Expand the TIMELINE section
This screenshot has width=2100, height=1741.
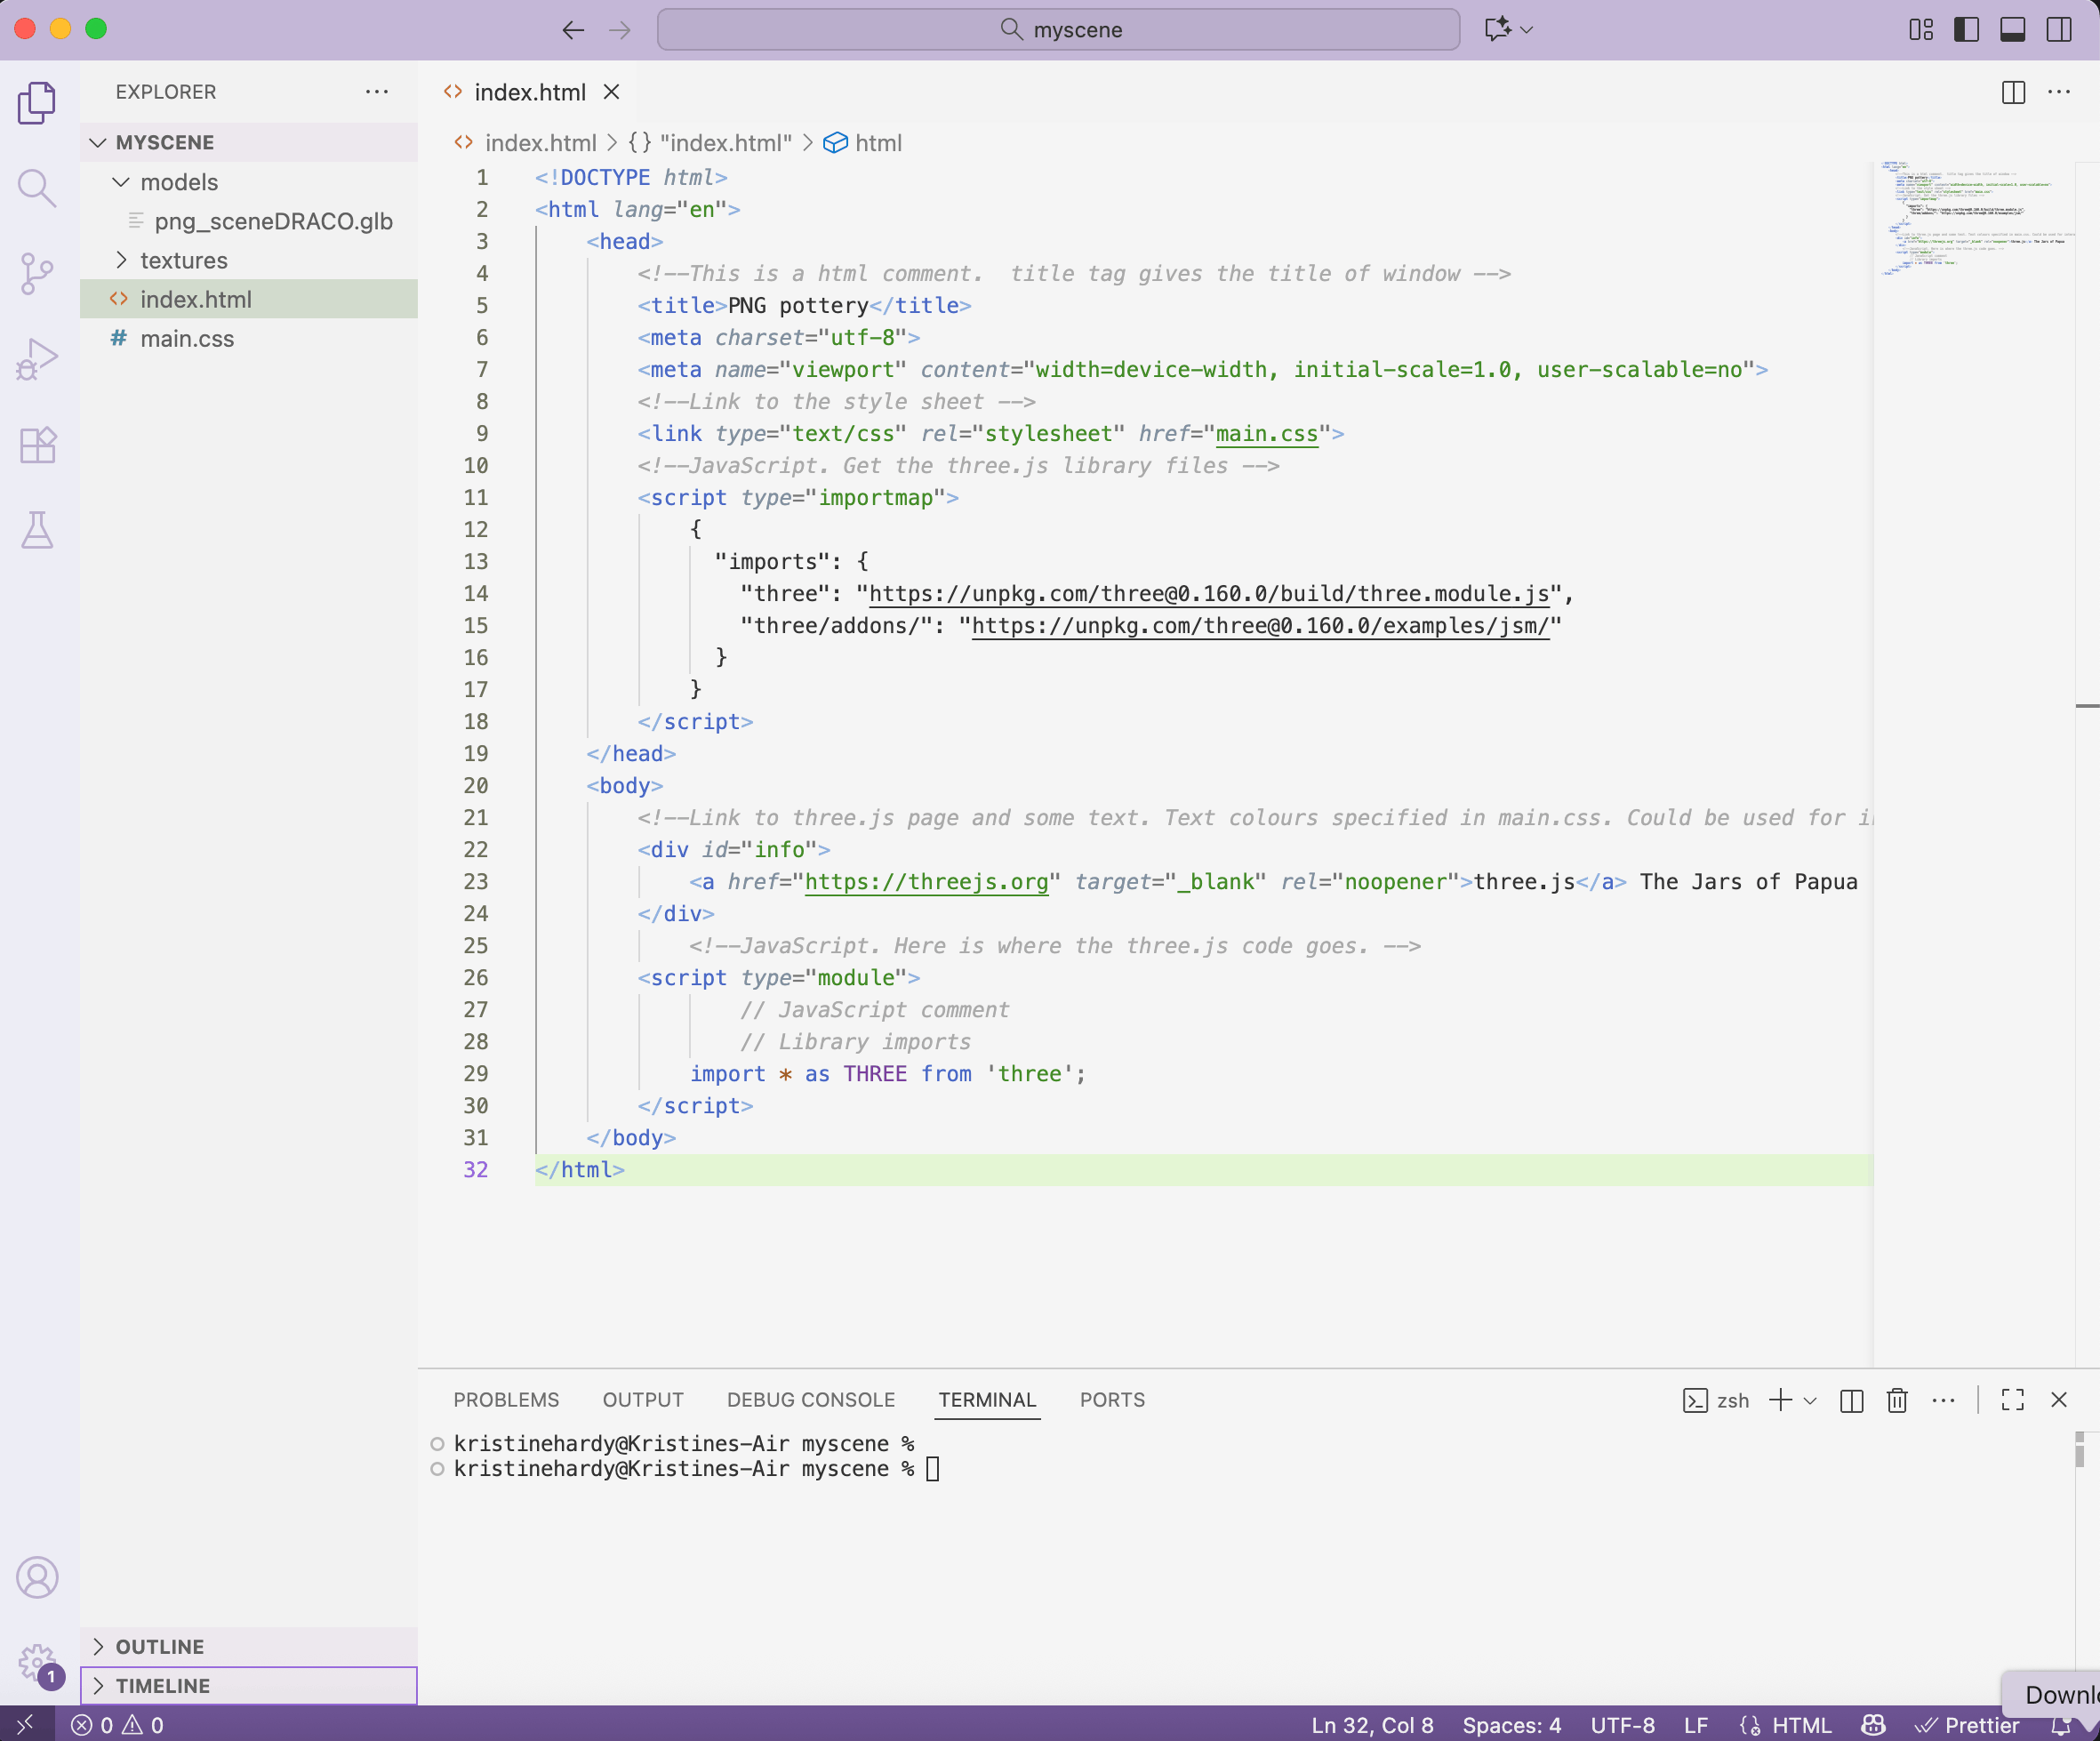(x=248, y=1686)
